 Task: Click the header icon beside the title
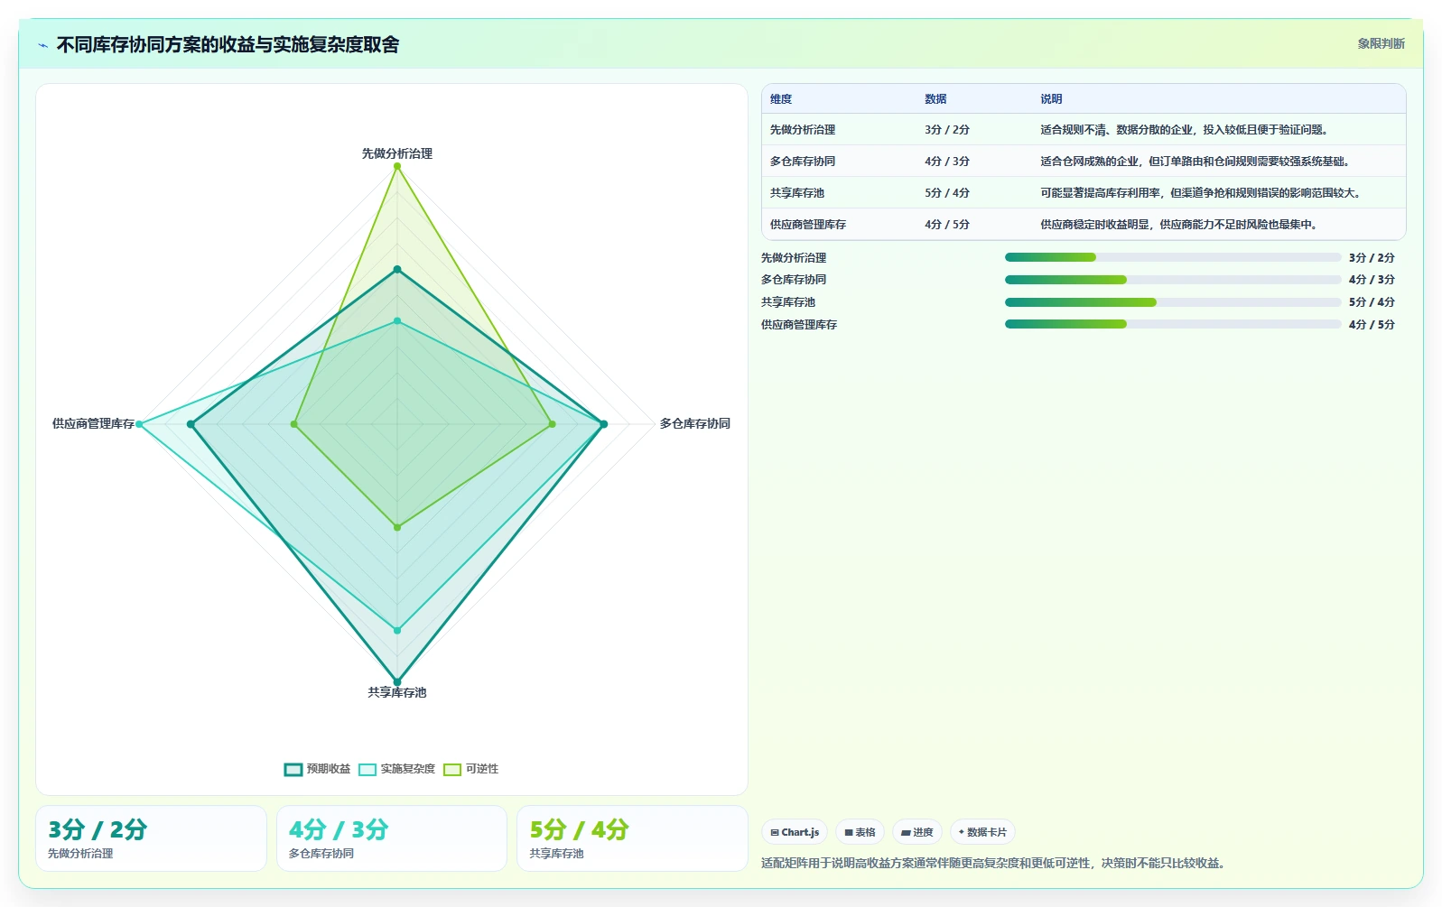[x=42, y=45]
